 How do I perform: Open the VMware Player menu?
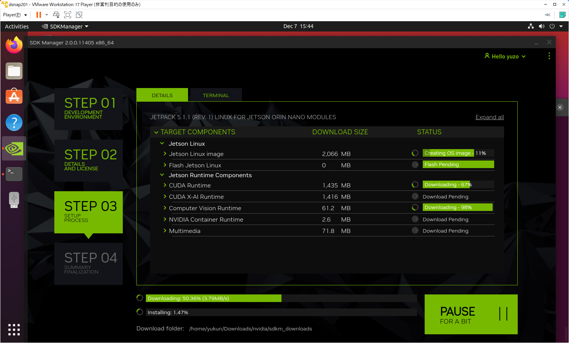click(15, 15)
